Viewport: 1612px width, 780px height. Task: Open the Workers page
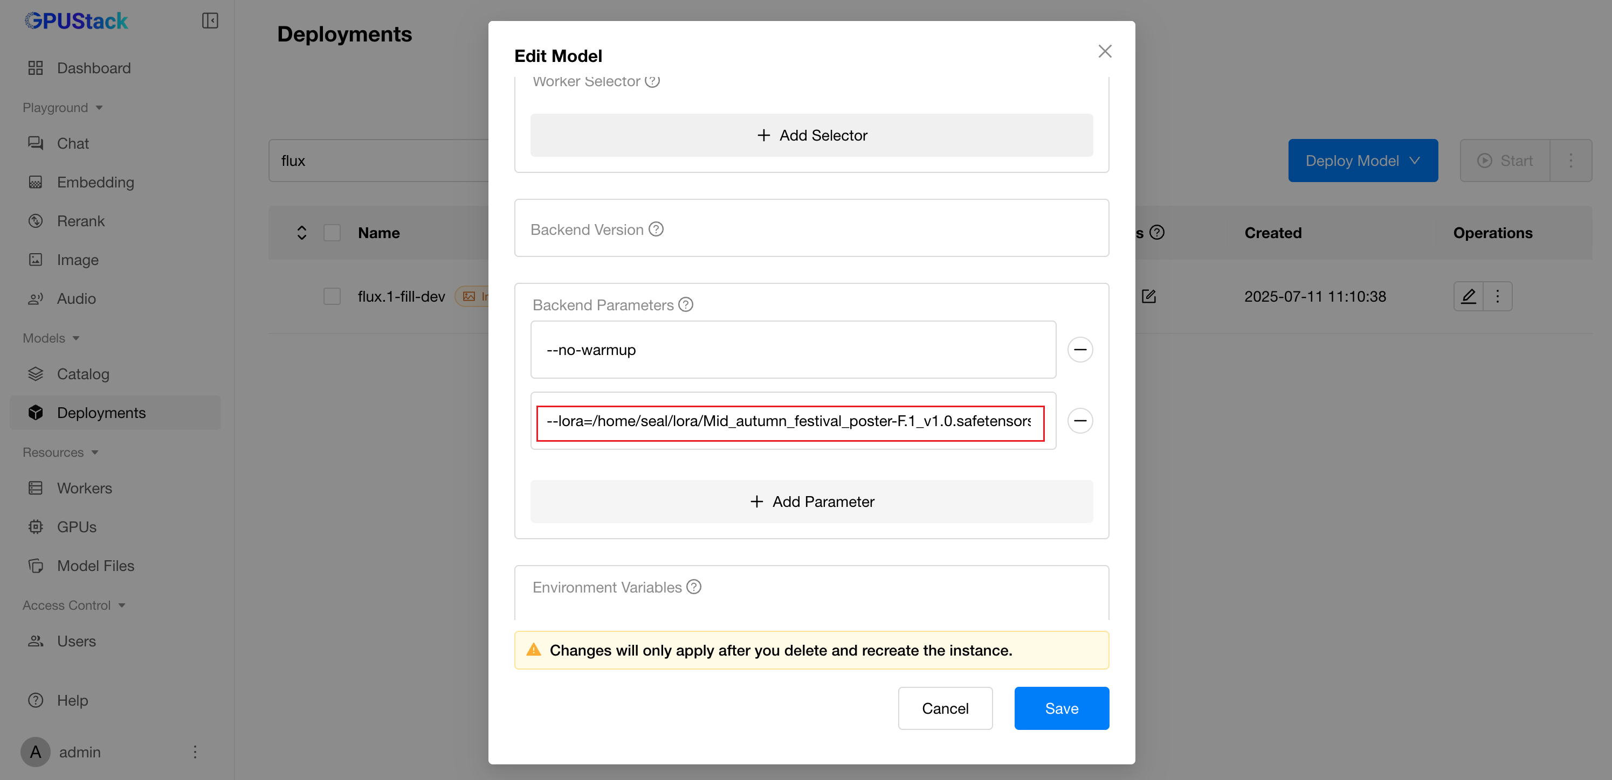click(85, 487)
